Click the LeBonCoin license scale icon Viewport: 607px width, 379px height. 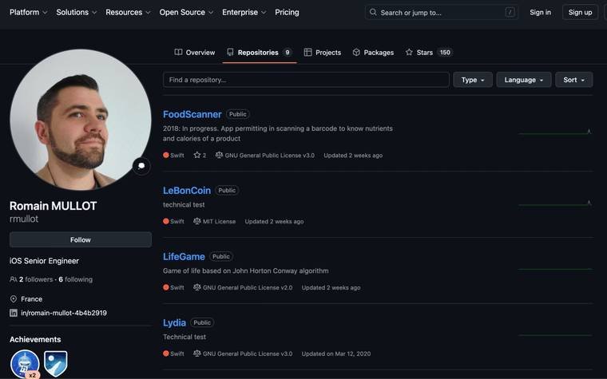coord(196,221)
